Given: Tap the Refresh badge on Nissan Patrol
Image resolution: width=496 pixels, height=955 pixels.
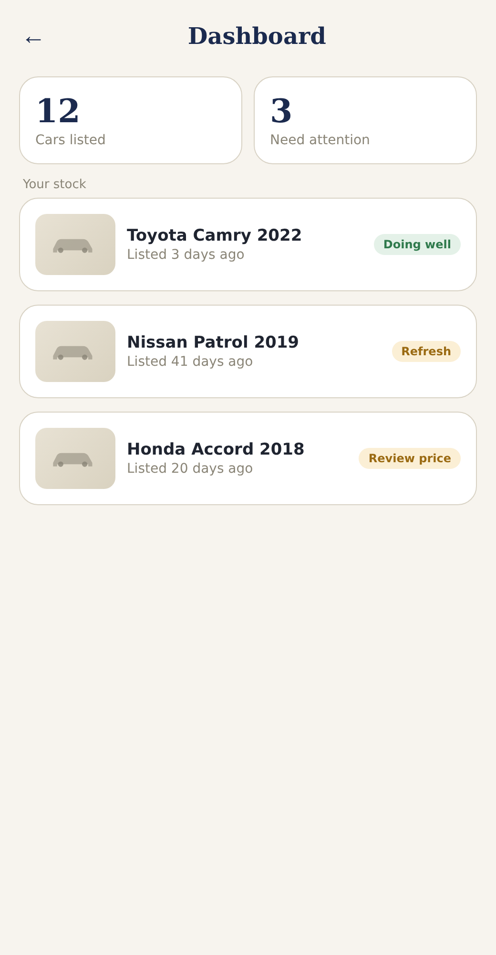Looking at the screenshot, I should [426, 351].
